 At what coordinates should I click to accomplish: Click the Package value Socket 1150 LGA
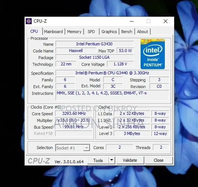[x=94, y=57]
